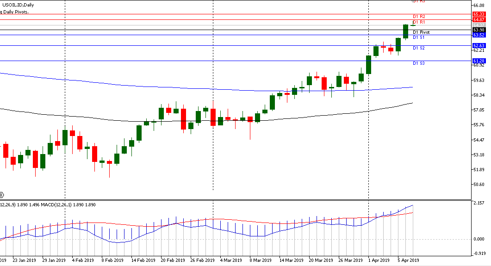491x266 pixels.
Task: Select the D1 Pivot label
Action: click(x=421, y=32)
